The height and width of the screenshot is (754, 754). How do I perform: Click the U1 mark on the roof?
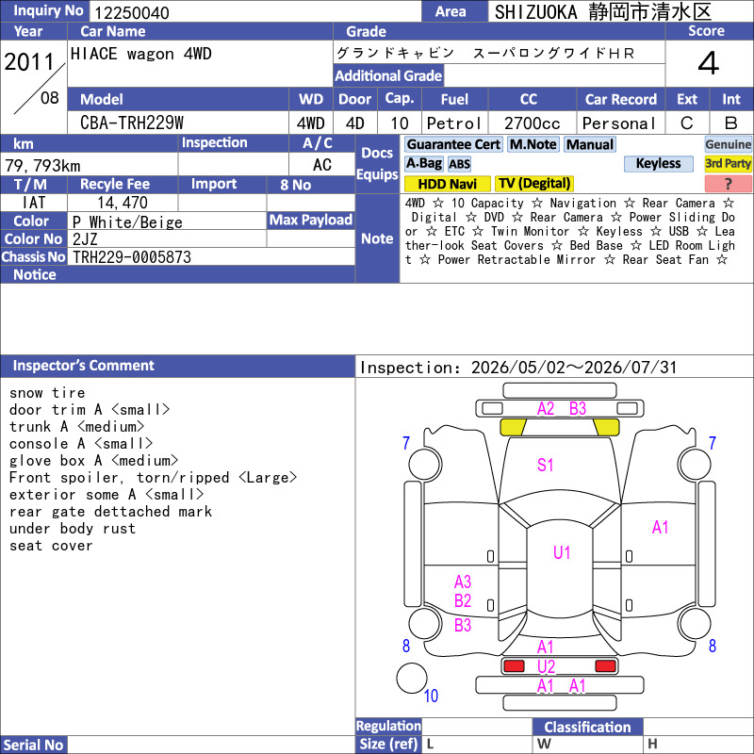(561, 552)
